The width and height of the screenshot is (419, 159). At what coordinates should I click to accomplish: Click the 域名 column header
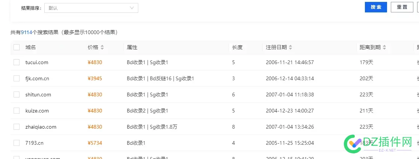pyautogui.click(x=30, y=48)
